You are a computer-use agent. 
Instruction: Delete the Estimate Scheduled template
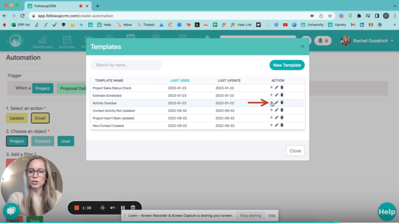282,95
